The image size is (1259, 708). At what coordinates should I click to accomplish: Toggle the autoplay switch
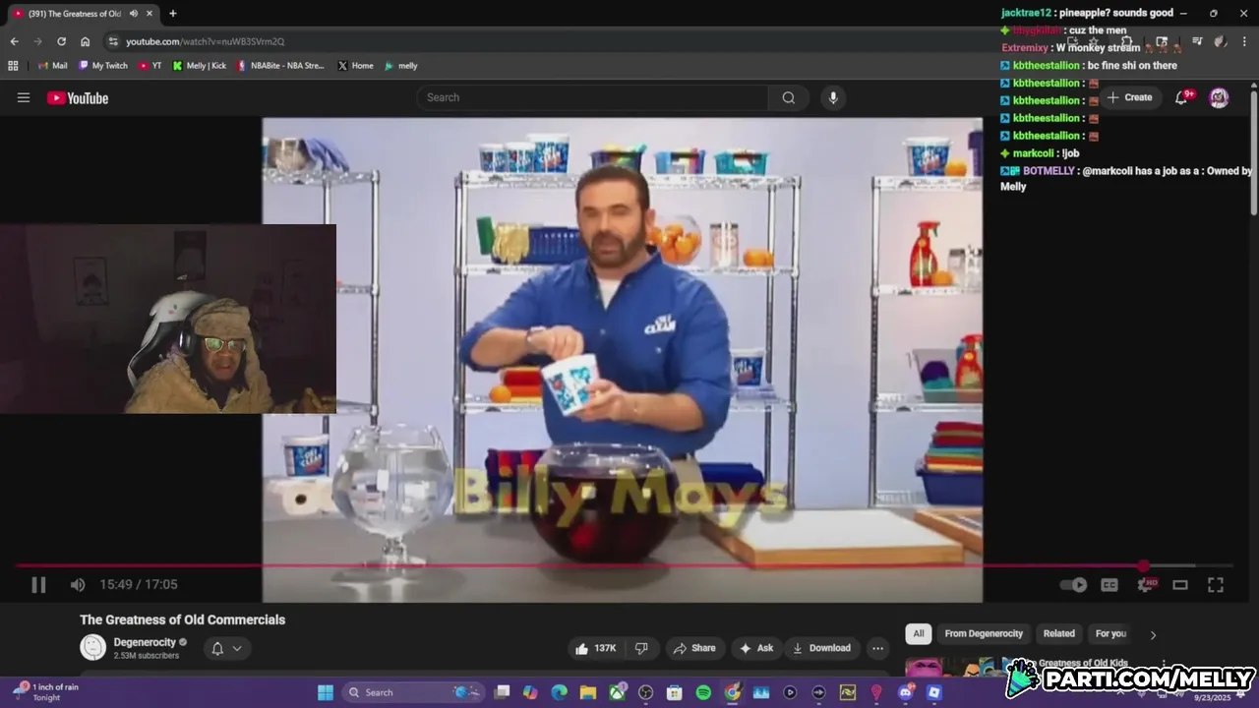pos(1073,584)
